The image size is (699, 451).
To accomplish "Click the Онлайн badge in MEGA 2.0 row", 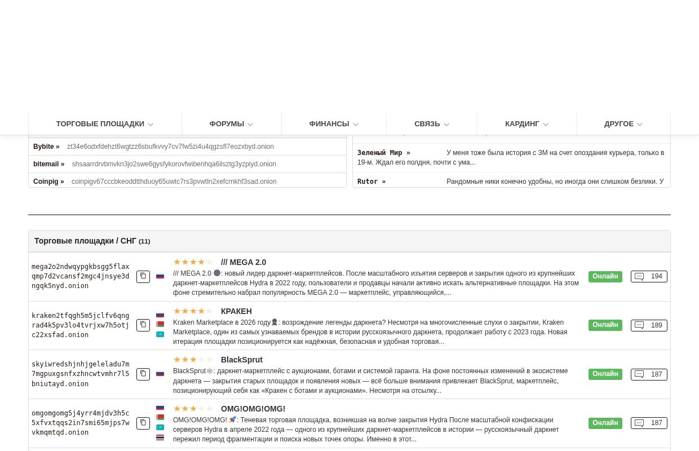I will (605, 276).
